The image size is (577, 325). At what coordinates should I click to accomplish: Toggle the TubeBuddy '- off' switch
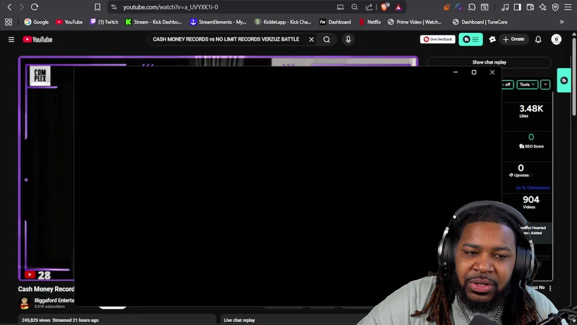(507, 84)
